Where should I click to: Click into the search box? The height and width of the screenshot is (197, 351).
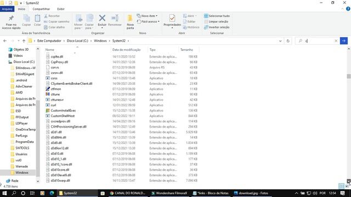(x=318, y=41)
